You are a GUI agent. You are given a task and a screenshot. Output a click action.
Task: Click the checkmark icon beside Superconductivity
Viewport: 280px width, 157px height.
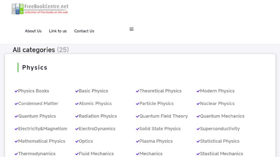pyautogui.click(x=198, y=129)
